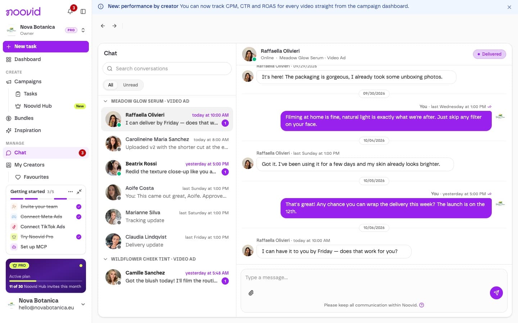Go back with the left arrow
Viewport: 518px width, 323px height.
(x=103, y=26)
